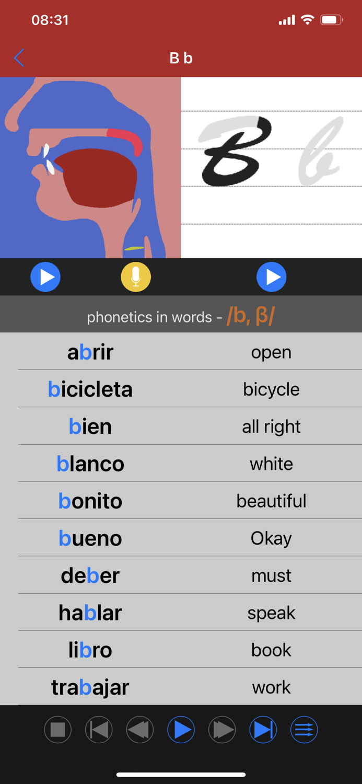The width and height of the screenshot is (362, 784).
Task: Play the left pronunciation audio button
Action: tap(45, 276)
